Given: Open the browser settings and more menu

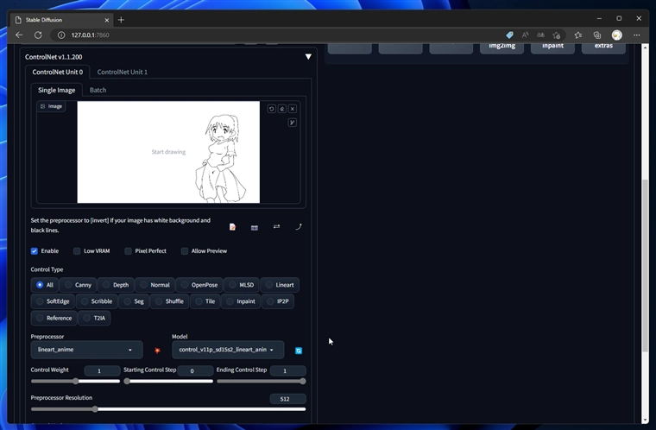Looking at the screenshot, I should click(x=637, y=35).
